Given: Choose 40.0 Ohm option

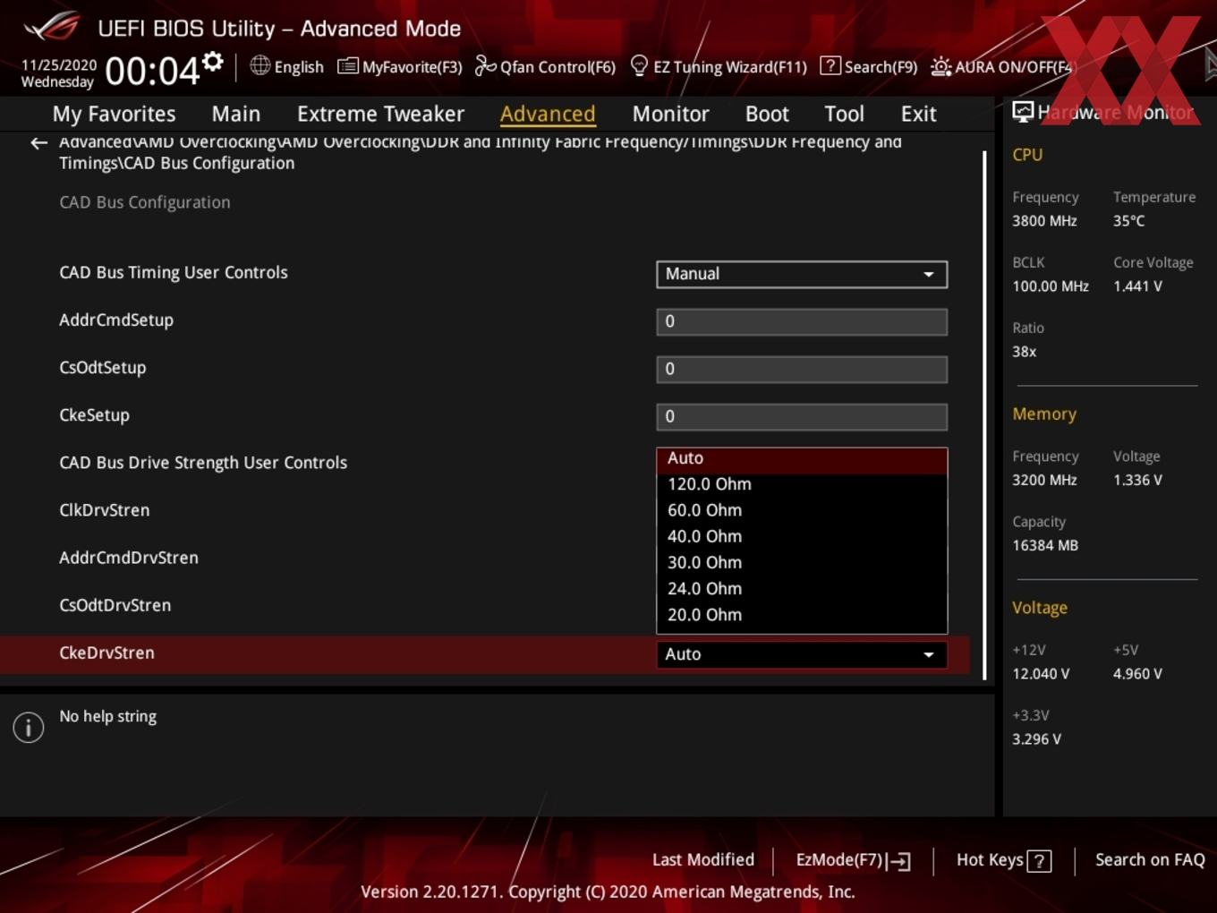Looking at the screenshot, I should point(802,536).
